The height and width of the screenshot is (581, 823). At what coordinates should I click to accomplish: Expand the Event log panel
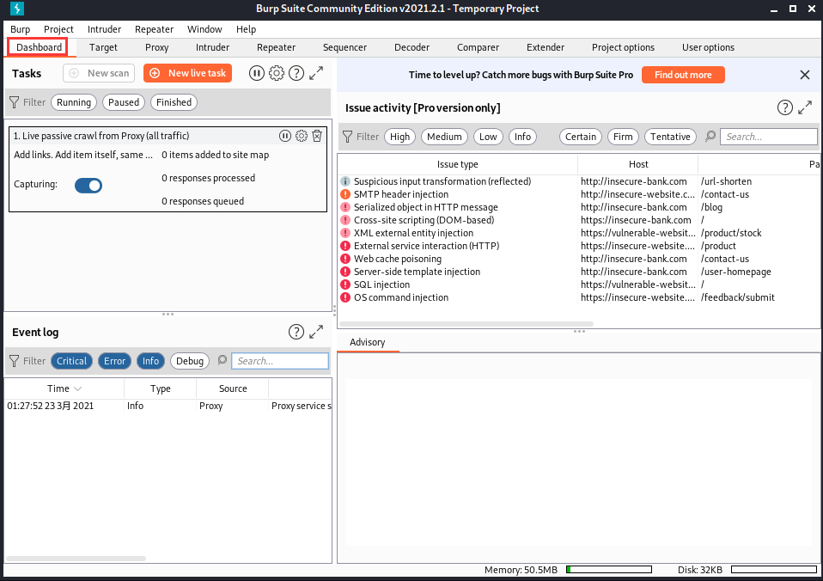click(316, 332)
